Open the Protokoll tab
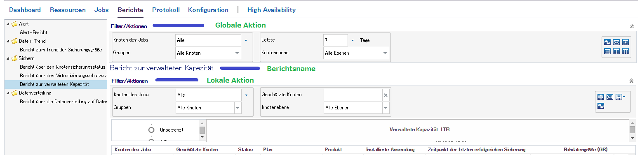The width and height of the screenshot is (642, 155). click(166, 10)
